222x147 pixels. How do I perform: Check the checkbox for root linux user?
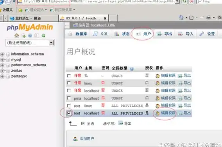point(69,106)
